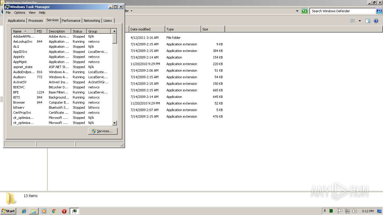Switch to the Processes tab
The width and height of the screenshot is (383, 215).
click(36, 21)
